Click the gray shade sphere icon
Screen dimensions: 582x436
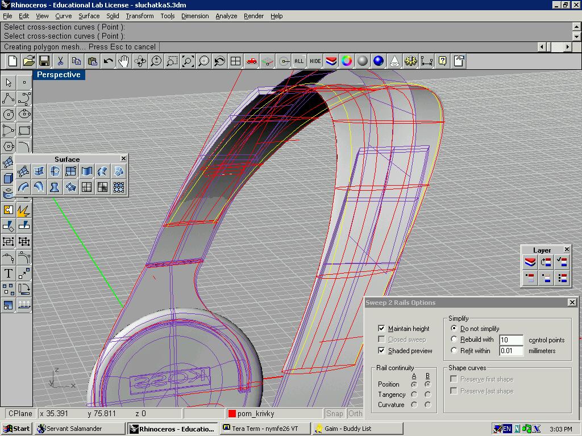tap(363, 61)
